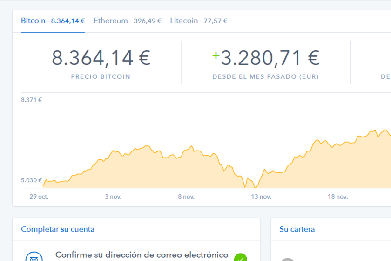Screen dimensions: 391x261
Task: Select the 3 nov. date marker
Action: 113,197
